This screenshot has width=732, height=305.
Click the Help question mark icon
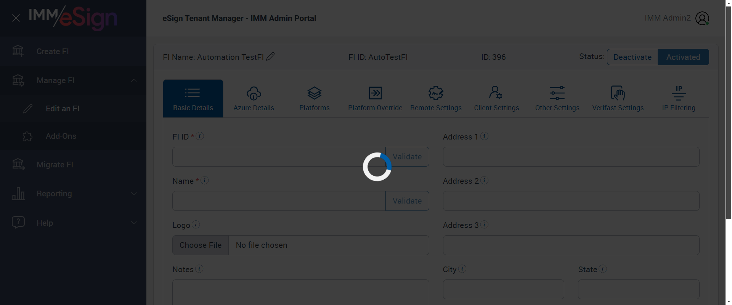(18, 222)
